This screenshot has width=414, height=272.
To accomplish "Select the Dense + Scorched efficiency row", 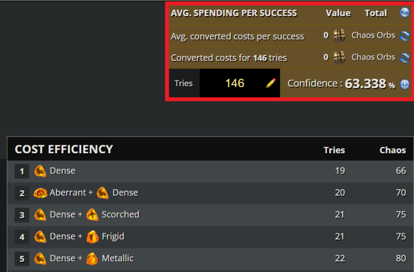I will coord(210,215).
